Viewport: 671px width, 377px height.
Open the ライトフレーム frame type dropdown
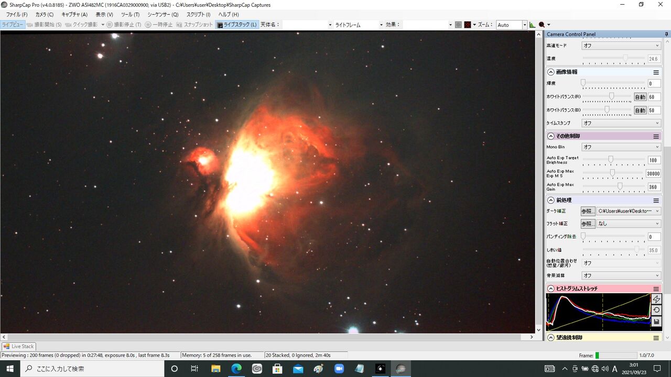(359, 25)
